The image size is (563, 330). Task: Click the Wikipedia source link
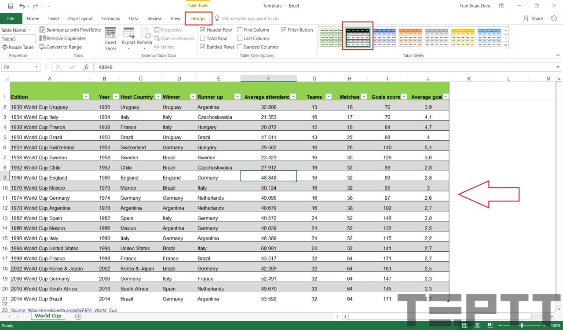pos(64,310)
